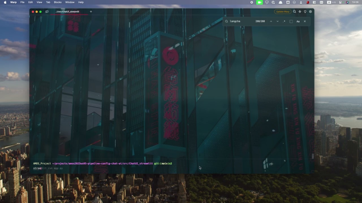The image size is (362, 203).
Task: Open the lightbulb resource center icon
Action: (x=305, y=12)
